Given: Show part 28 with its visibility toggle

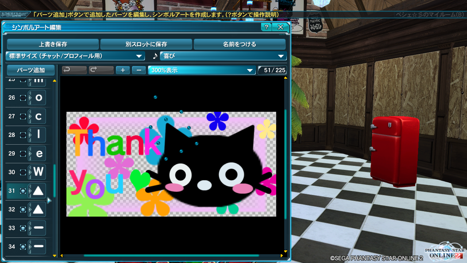Looking at the screenshot, I should tap(23, 135).
